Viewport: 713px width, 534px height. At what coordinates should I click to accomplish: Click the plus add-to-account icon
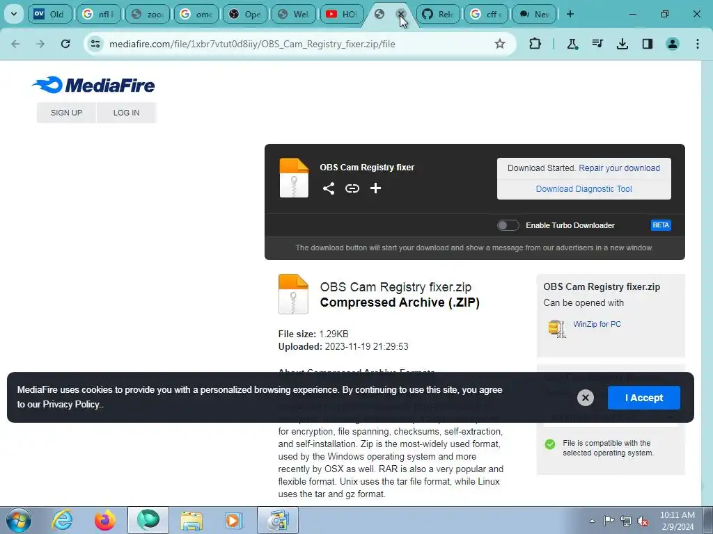375,188
